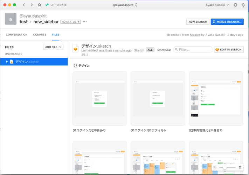This screenshot has height=175, width=249.
Task: Select the FILES tab
Action: coord(56,35)
